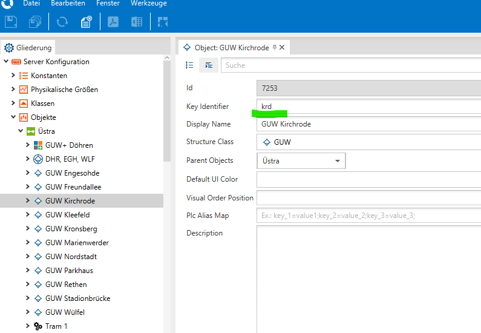
Task: Select GUW Rethen in the tree
Action: coord(66,285)
